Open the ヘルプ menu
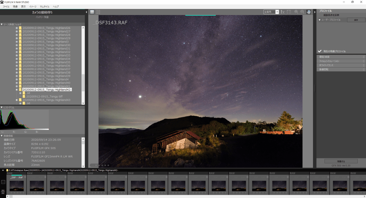 coord(56,6)
